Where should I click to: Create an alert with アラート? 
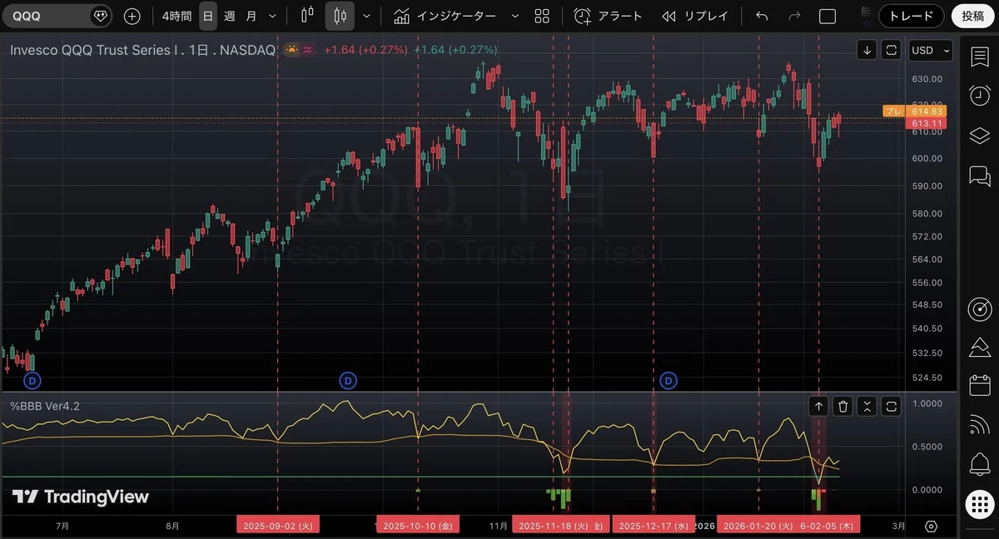pos(609,16)
